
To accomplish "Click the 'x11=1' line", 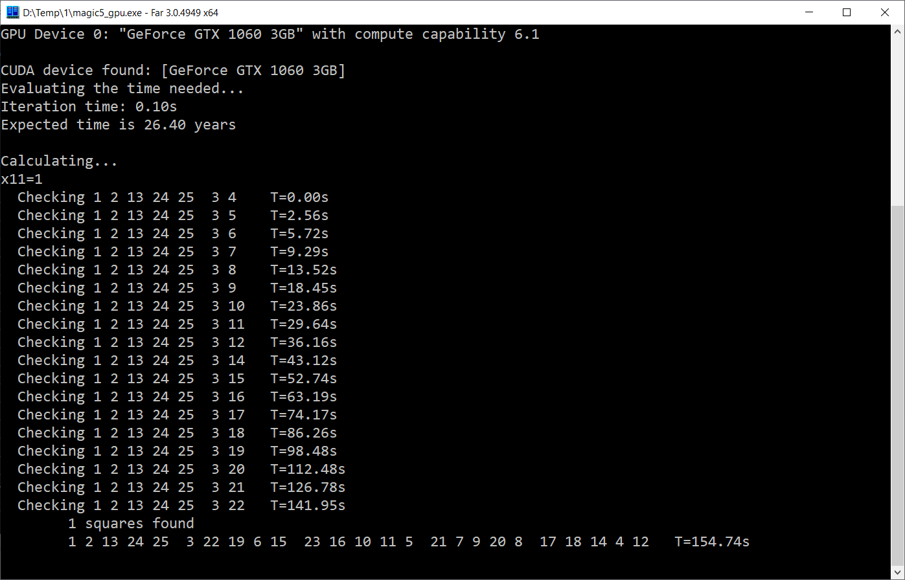I will point(21,179).
